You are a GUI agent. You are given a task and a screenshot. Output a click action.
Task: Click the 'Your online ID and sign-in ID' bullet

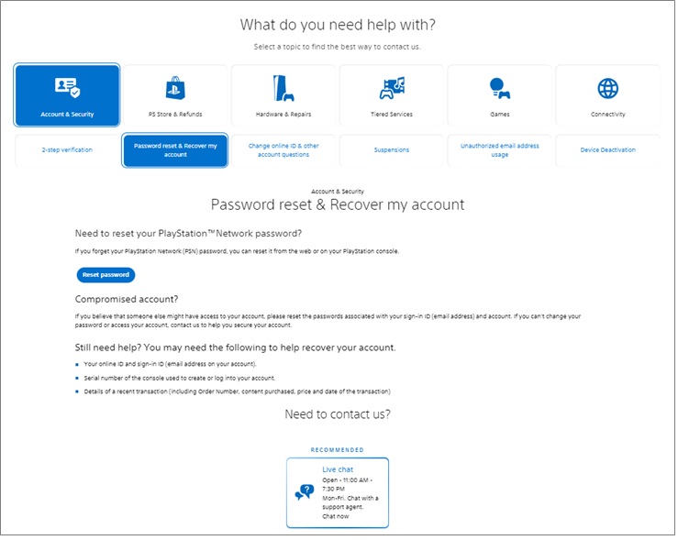[171, 364]
